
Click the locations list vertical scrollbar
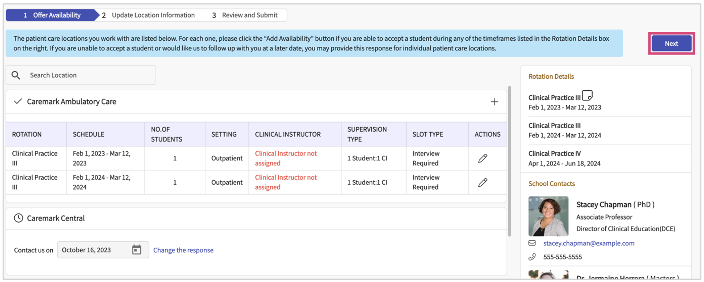[x=509, y=161]
